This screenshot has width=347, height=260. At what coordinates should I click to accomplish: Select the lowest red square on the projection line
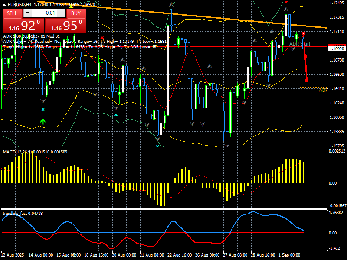point(307,81)
